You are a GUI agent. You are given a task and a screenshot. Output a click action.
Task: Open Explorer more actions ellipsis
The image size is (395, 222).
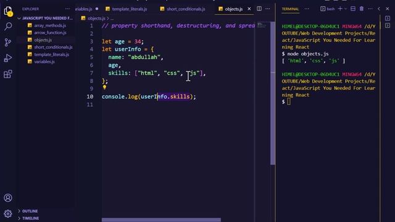click(x=67, y=9)
